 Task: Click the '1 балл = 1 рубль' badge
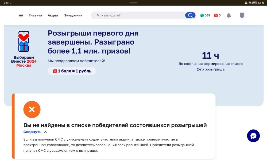[72, 71]
